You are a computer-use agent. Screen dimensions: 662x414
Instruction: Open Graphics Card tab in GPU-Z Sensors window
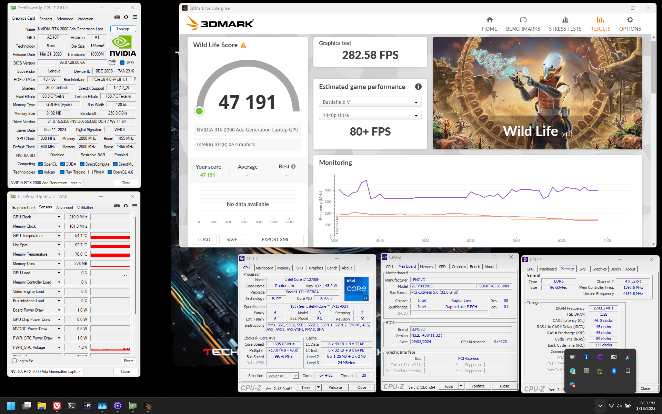(x=23, y=208)
